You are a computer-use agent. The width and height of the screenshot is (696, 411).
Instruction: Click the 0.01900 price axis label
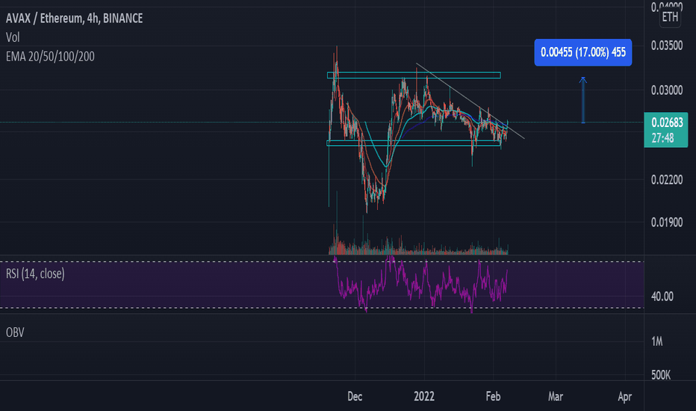click(x=667, y=222)
